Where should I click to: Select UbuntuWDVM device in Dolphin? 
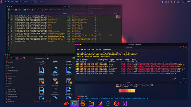tap(11, 92)
